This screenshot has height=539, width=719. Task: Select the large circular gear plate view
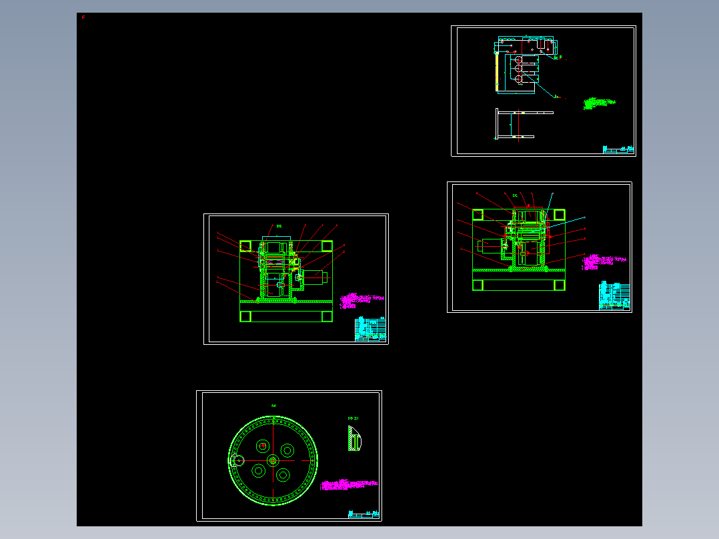[273, 460]
